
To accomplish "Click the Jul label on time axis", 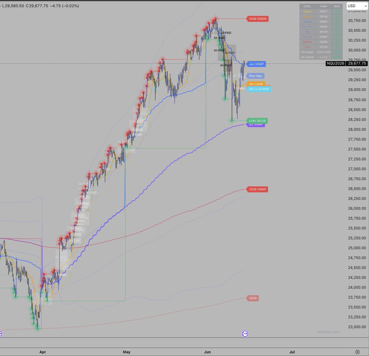I will (292, 352).
